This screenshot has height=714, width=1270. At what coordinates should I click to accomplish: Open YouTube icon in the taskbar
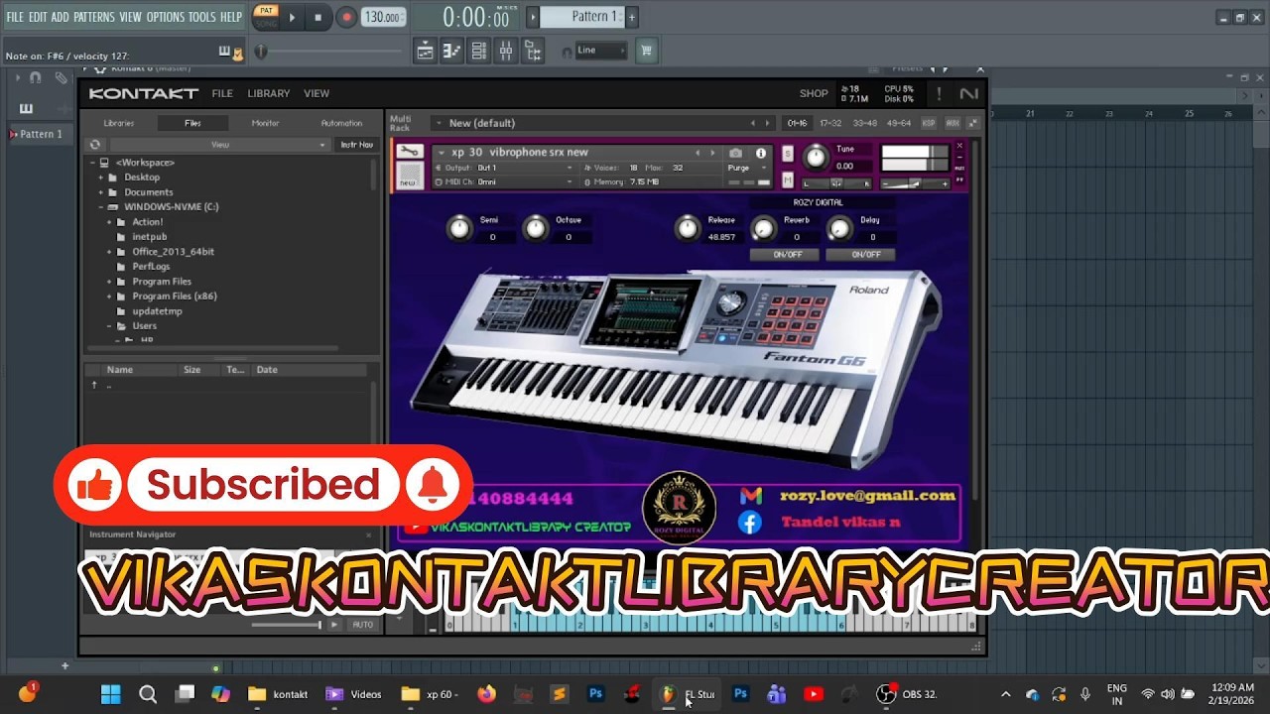(x=814, y=694)
